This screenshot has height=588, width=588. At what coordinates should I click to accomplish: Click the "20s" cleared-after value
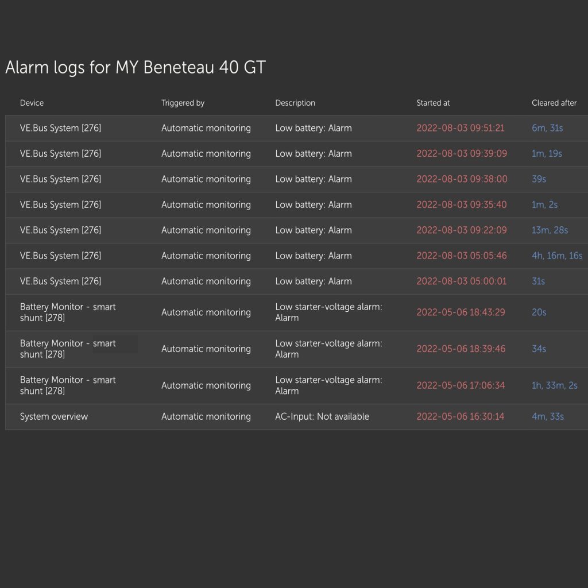[x=539, y=312]
